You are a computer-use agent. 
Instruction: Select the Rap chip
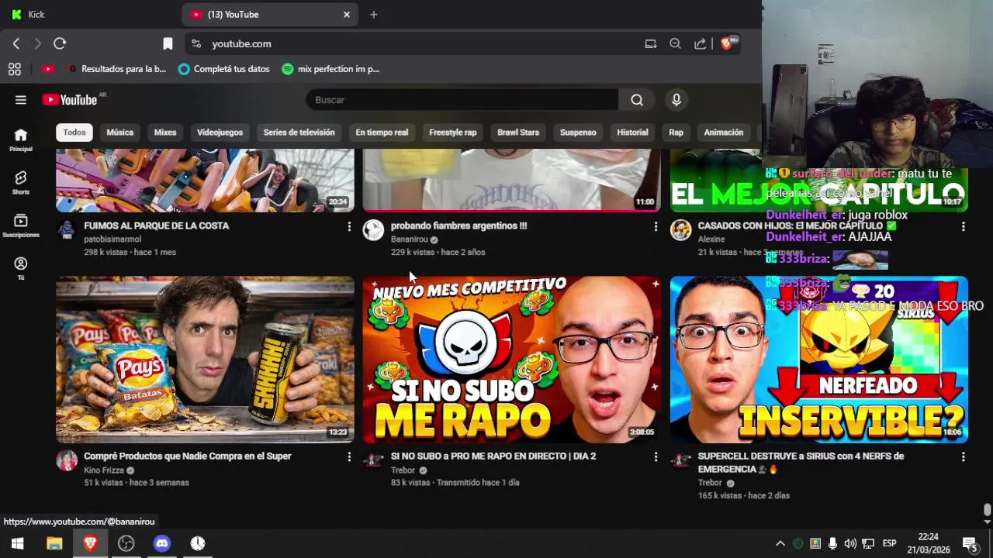pos(676,133)
